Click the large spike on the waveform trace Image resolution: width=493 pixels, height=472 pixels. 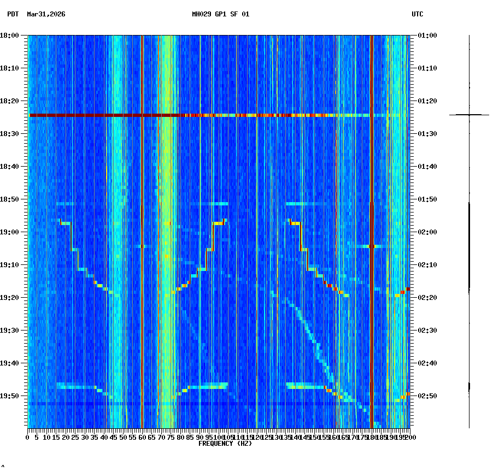[469, 115]
